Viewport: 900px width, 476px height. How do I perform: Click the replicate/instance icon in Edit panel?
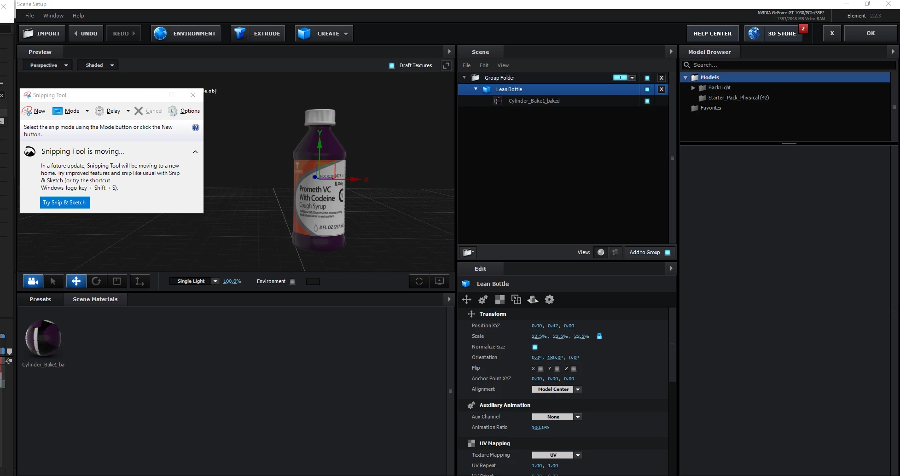point(516,300)
